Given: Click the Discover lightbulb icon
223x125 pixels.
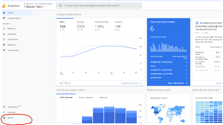Looking at the screenshot, I should pos(4,112).
